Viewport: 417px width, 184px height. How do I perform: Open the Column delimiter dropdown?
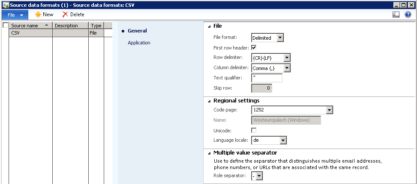[287, 68]
